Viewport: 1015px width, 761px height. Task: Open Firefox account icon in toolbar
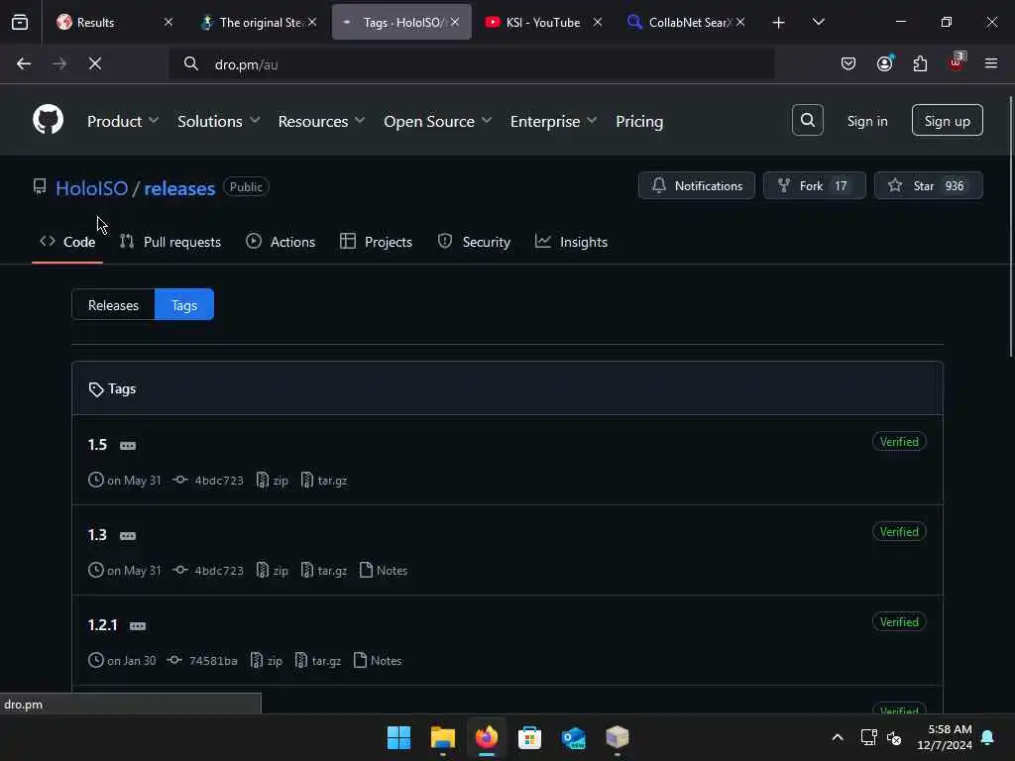click(884, 63)
